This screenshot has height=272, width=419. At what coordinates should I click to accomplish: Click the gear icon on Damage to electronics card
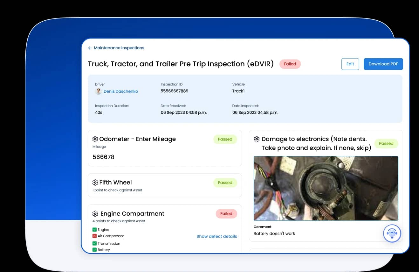(x=257, y=139)
